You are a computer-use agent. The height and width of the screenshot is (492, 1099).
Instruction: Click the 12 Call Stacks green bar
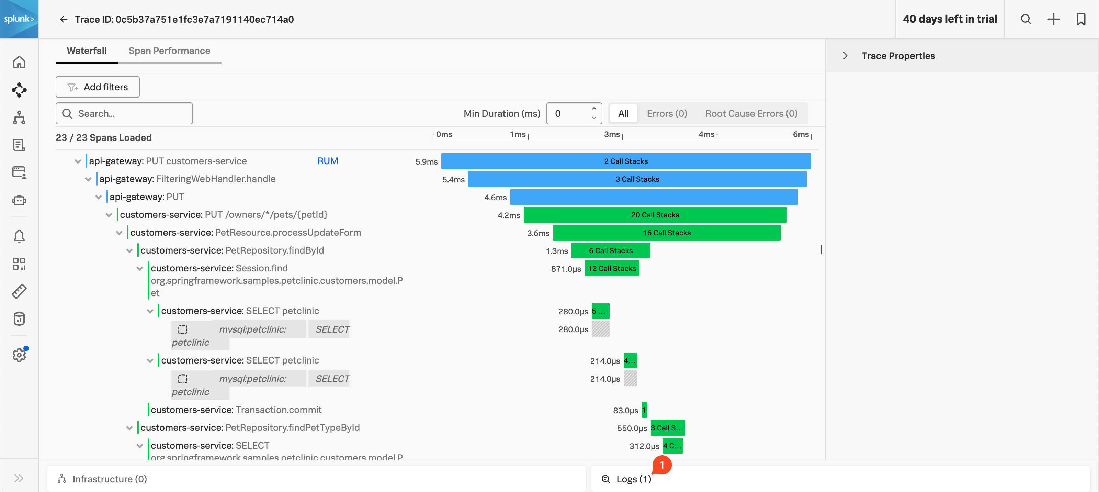[612, 269]
